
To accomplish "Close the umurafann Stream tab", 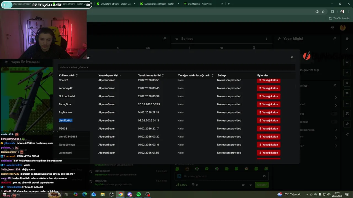I will (x=134, y=4).
